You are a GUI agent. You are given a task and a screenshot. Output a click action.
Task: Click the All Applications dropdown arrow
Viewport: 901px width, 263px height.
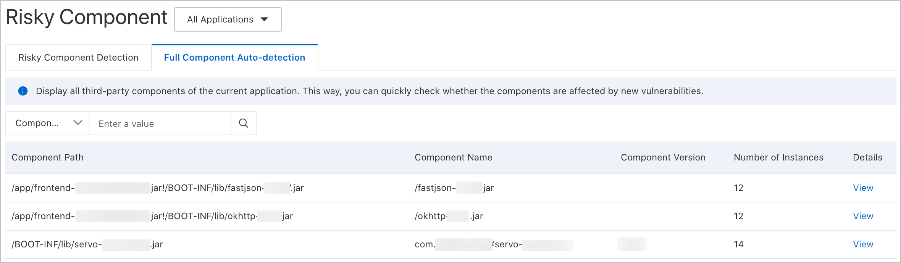tap(264, 19)
